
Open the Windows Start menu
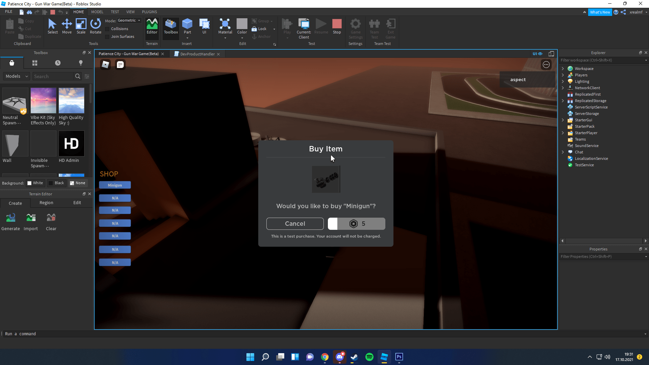point(250,357)
